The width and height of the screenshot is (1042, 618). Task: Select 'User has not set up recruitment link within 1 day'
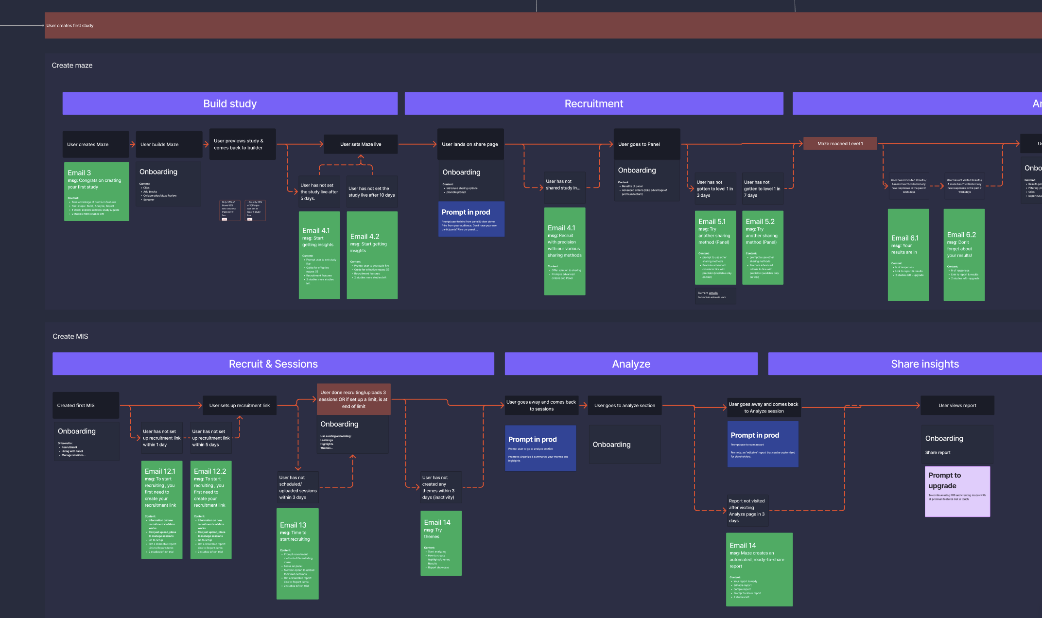click(x=162, y=438)
